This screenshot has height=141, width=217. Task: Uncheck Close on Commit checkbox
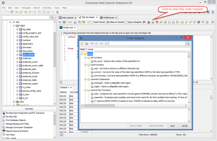[108, 22]
